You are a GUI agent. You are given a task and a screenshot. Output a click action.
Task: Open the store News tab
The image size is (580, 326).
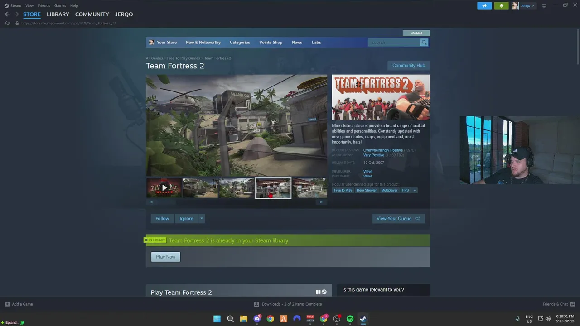coord(297,42)
